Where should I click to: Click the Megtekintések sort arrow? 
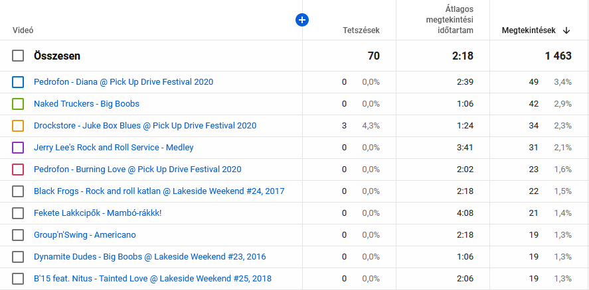[566, 30]
